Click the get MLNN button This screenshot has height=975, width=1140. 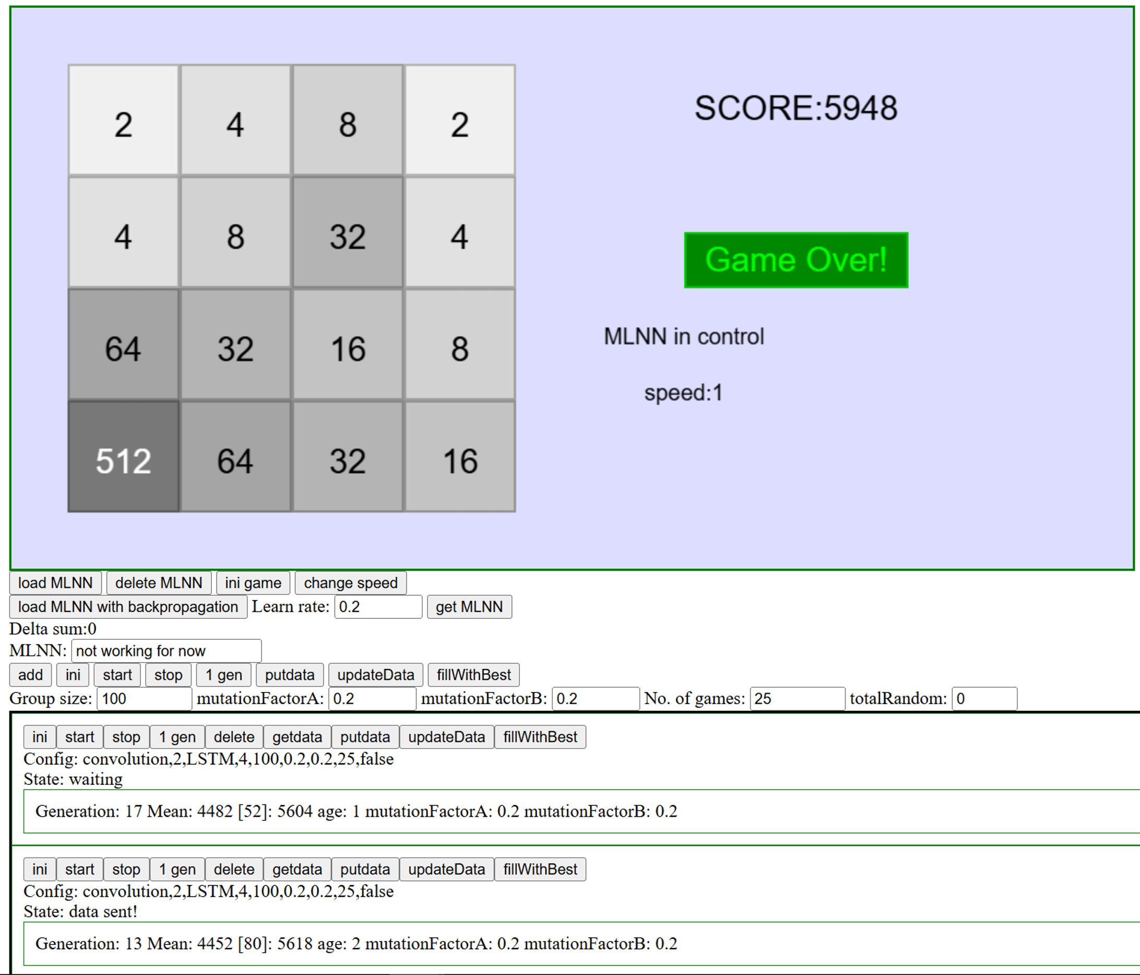pyautogui.click(x=469, y=607)
